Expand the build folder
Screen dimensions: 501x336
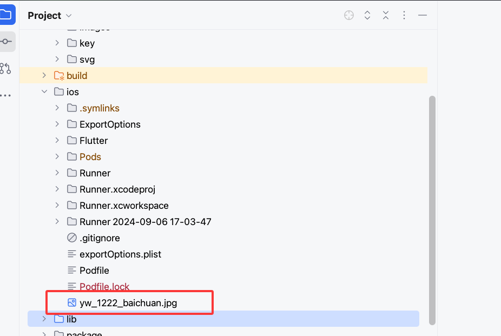(44, 76)
